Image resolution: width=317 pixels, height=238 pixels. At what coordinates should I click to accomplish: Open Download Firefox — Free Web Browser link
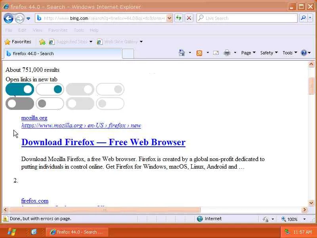(103, 142)
